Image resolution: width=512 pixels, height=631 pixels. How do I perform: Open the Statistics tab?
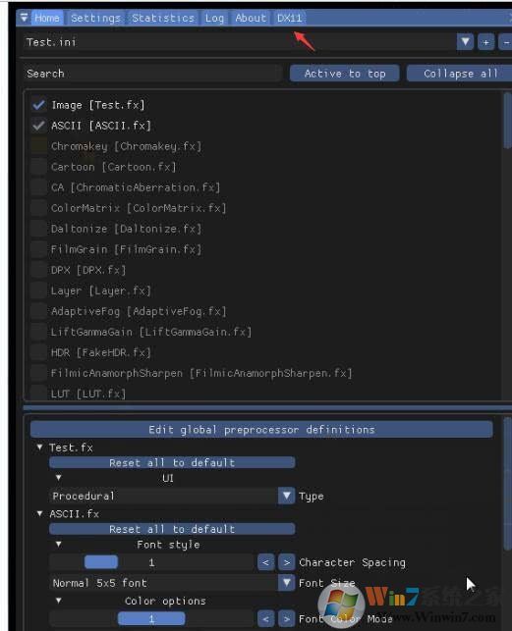pyautogui.click(x=163, y=18)
